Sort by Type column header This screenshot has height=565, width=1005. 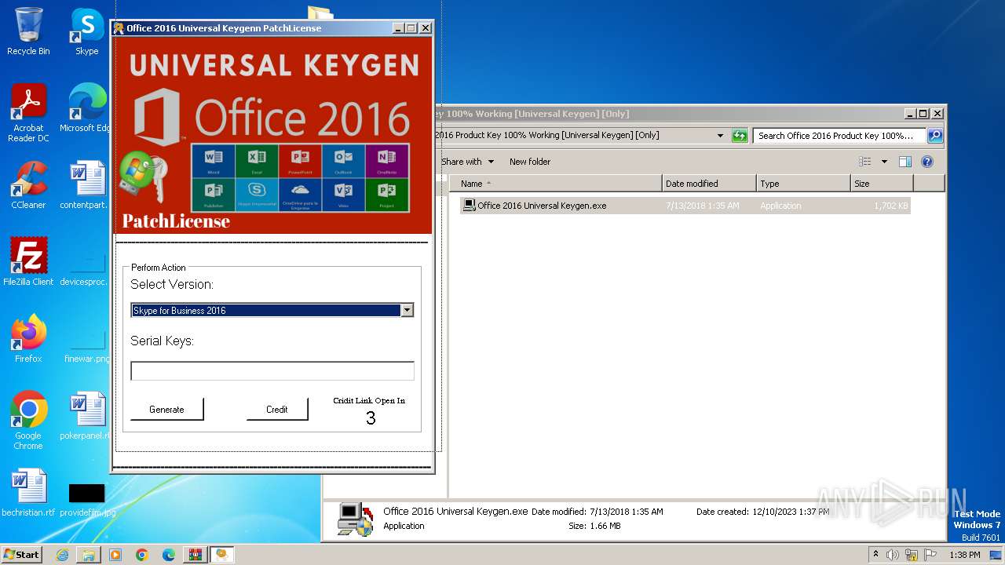pos(803,184)
